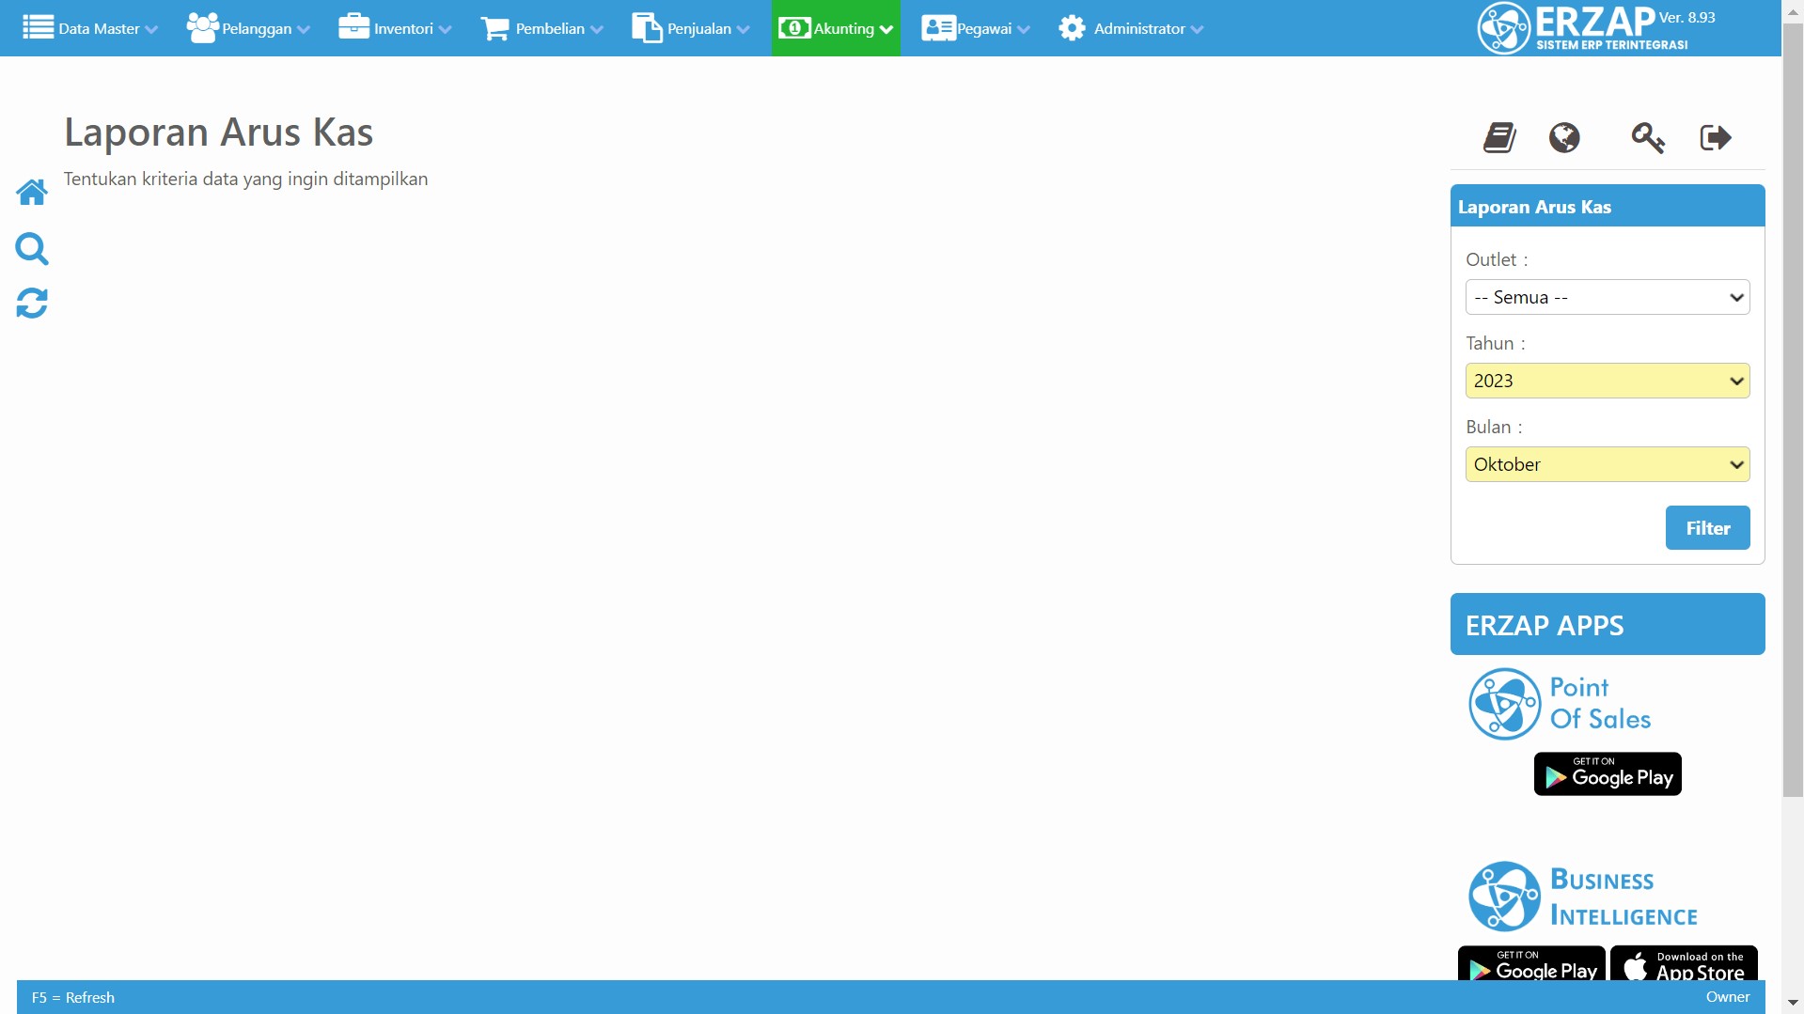Open the Akunting menu
Viewport: 1804px width, 1014px height.
coord(836,28)
